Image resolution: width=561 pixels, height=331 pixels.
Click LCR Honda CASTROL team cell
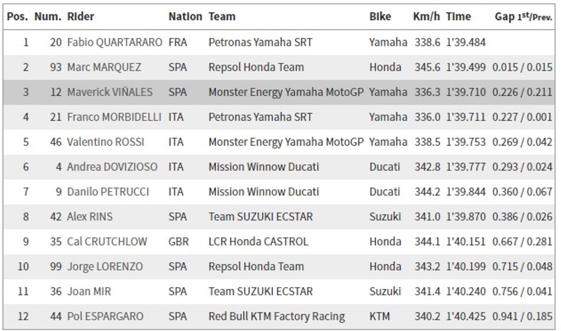tap(259, 242)
